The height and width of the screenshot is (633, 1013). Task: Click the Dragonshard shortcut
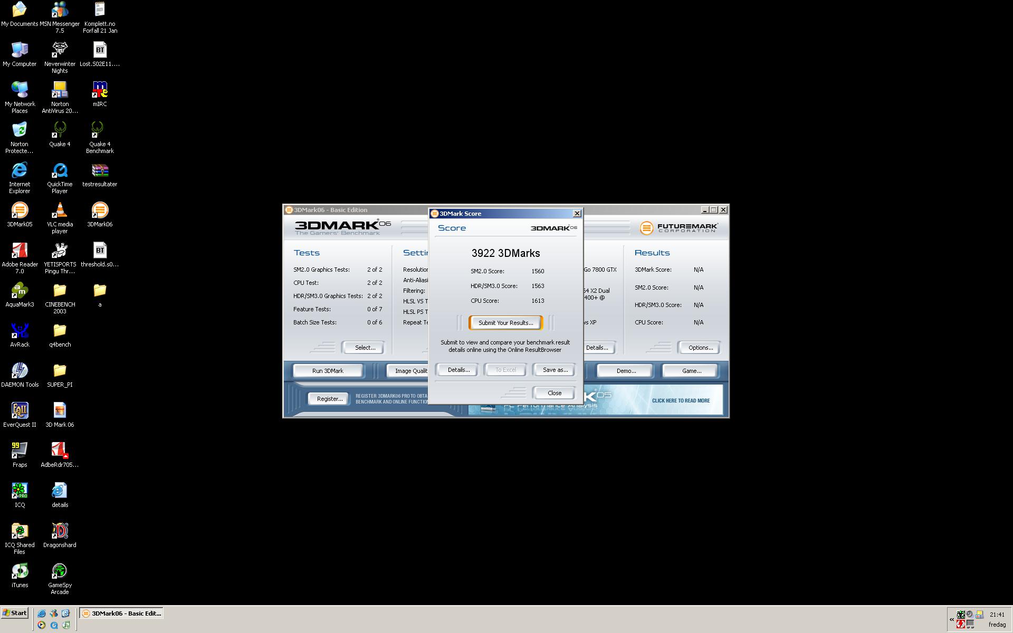(60, 535)
